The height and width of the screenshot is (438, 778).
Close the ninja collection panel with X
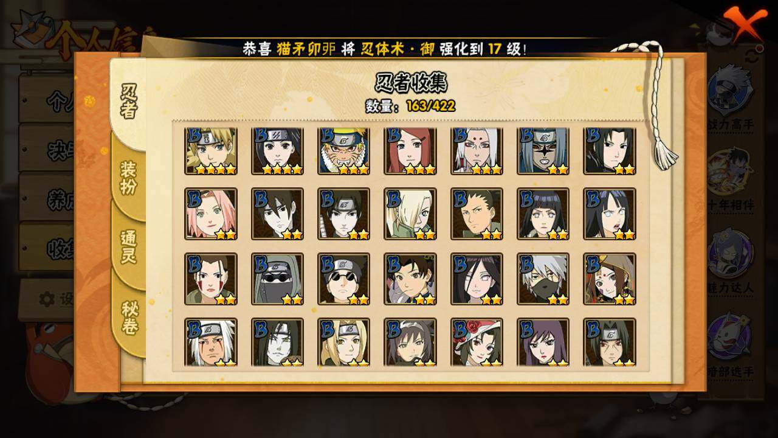point(743,24)
